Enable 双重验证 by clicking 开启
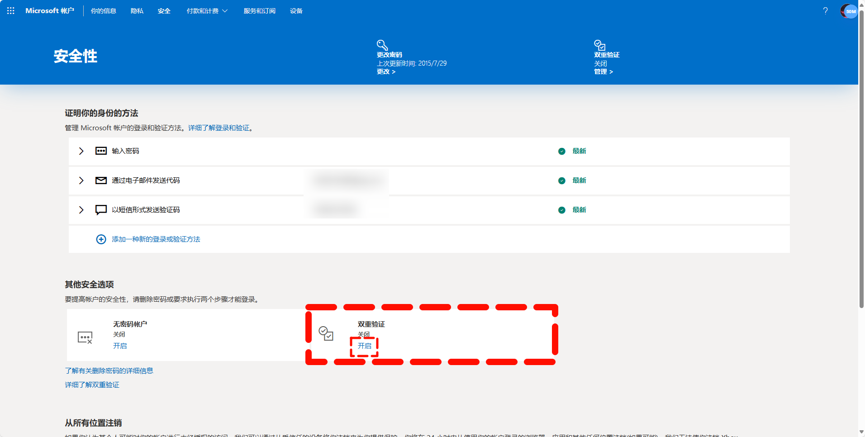This screenshot has width=865, height=437. pos(364,346)
